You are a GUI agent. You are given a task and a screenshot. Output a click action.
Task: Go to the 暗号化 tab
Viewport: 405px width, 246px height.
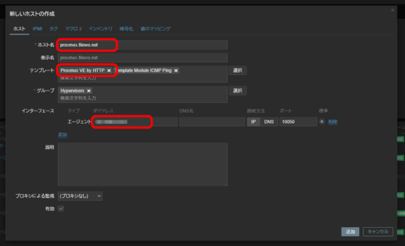[x=126, y=28]
